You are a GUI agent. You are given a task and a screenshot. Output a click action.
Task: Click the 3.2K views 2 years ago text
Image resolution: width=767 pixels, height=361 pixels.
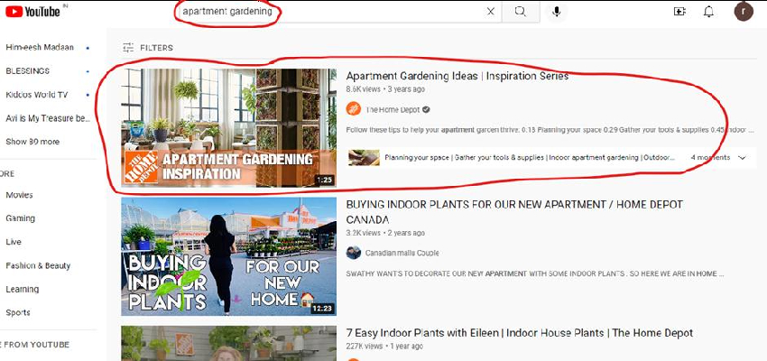click(x=385, y=233)
